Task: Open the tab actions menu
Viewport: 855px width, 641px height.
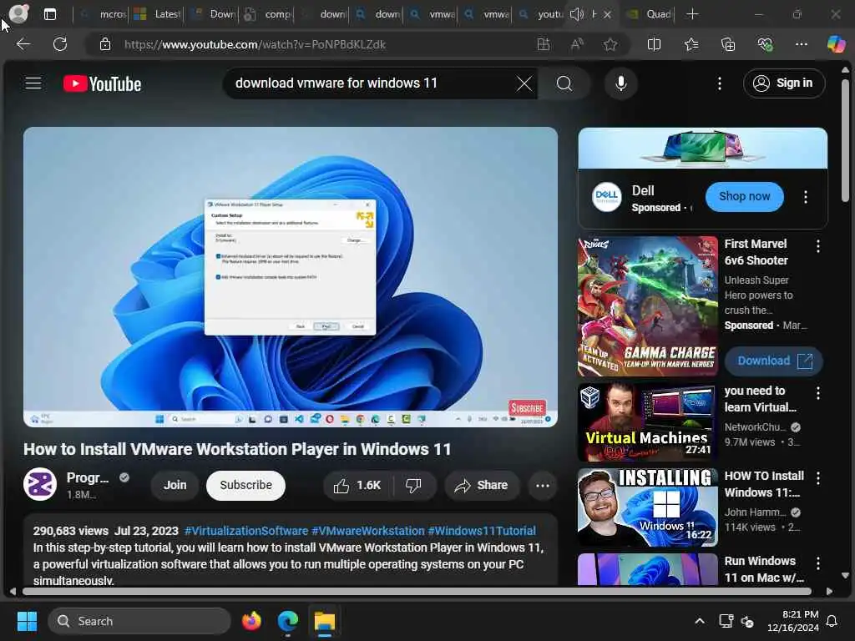Action: click(x=49, y=14)
